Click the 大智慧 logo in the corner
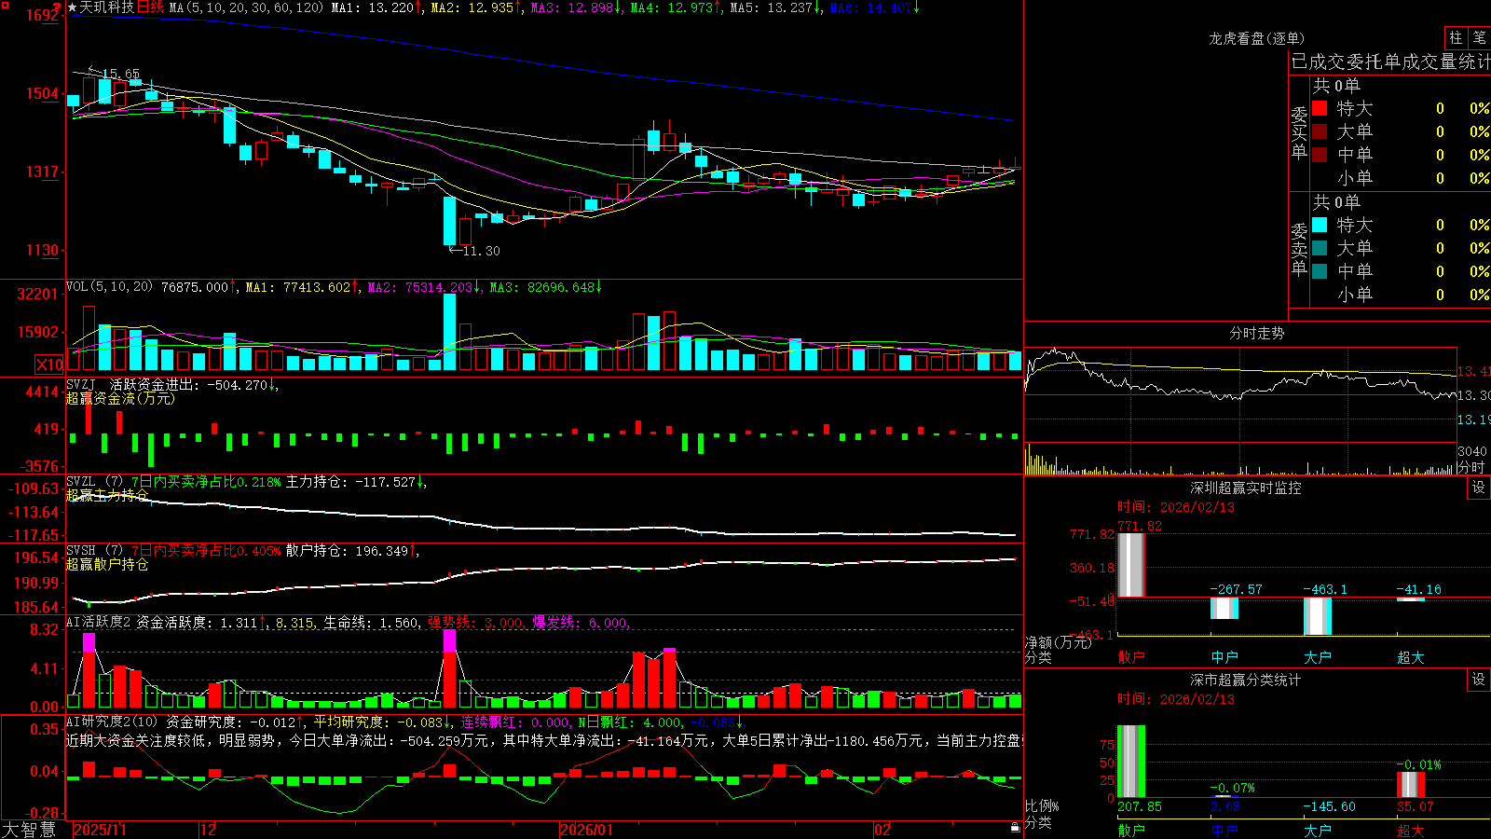 tap(29, 829)
